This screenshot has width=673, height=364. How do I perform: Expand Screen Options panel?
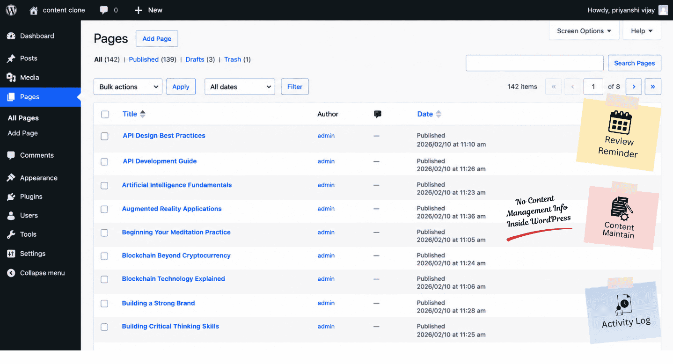click(584, 31)
